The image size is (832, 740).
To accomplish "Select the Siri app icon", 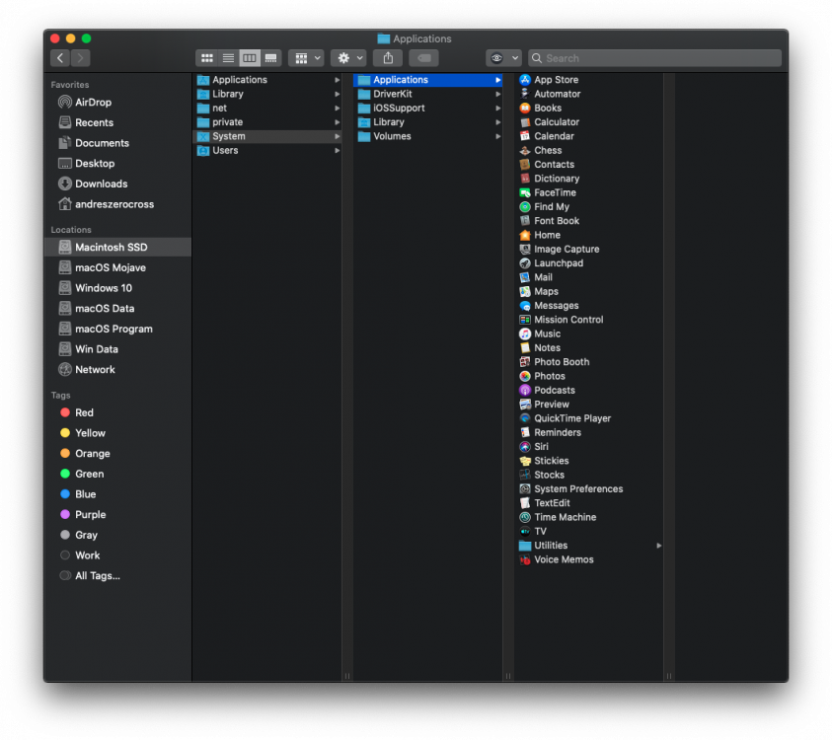I will point(525,447).
